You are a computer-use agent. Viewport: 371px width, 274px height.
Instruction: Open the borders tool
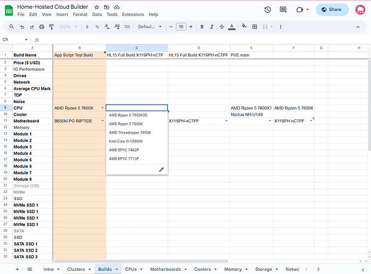point(255,27)
